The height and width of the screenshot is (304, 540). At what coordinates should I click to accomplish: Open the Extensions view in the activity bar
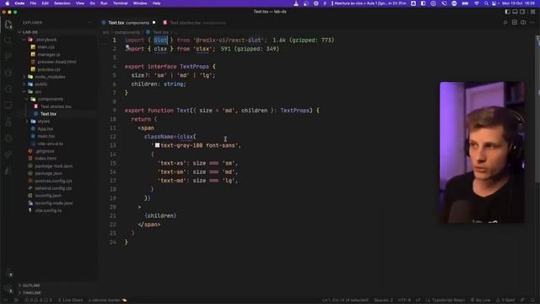coord(8,90)
